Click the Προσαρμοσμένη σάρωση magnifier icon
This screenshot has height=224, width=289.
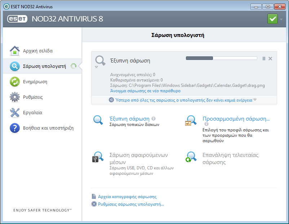tap(191, 121)
